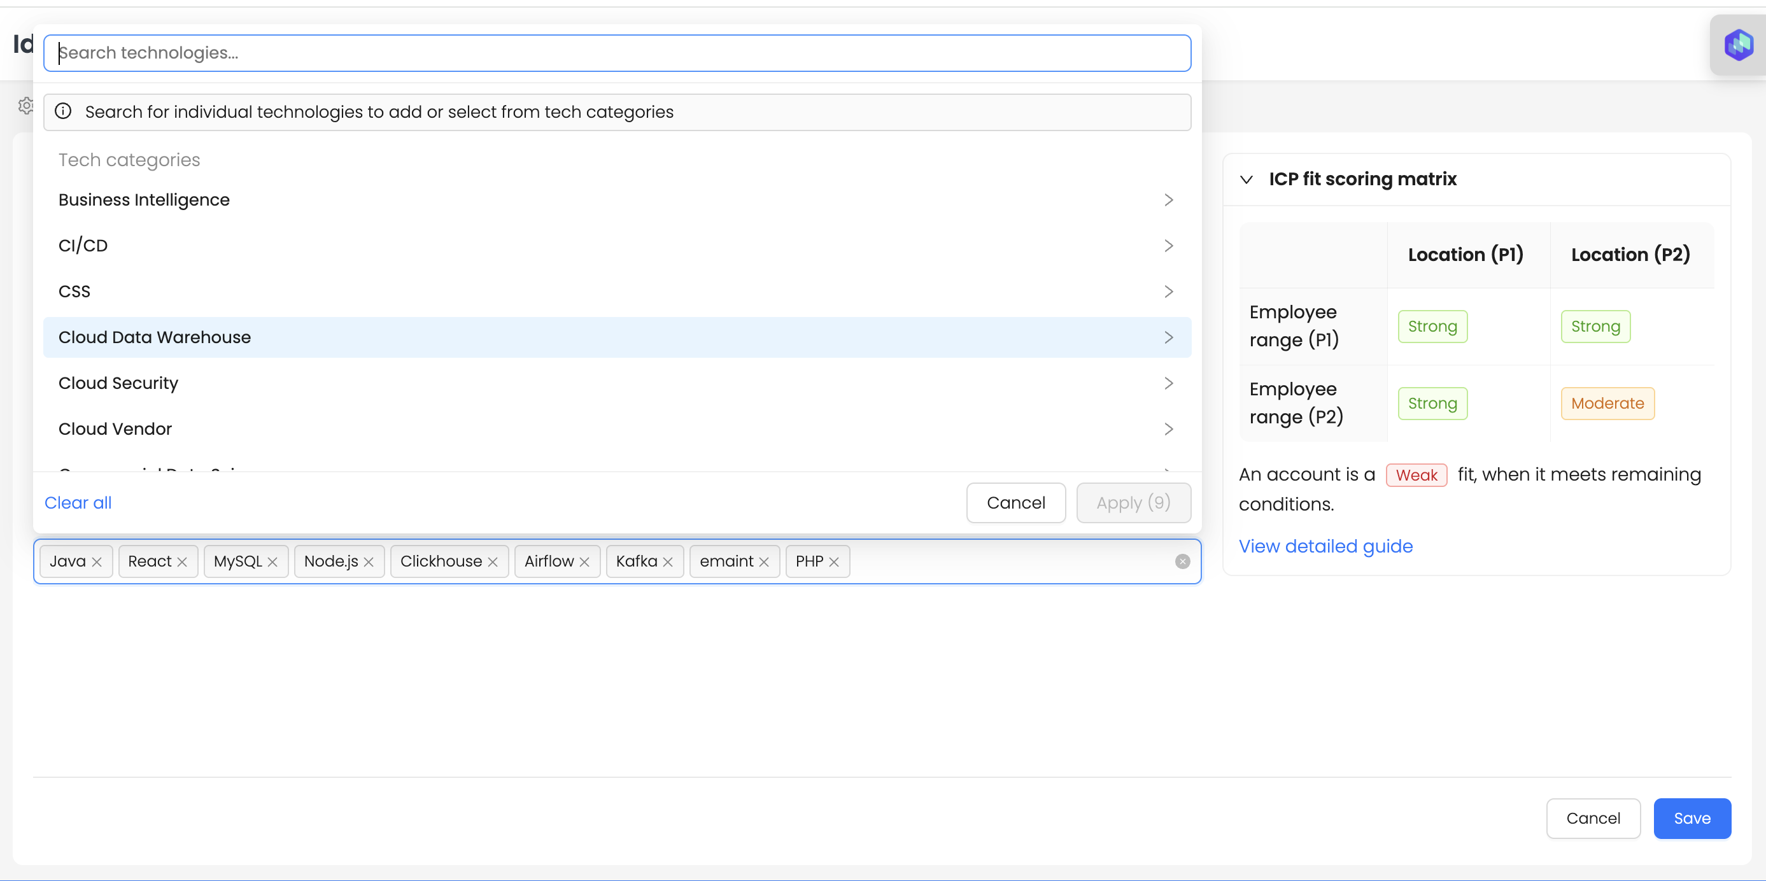Open View detailed guide link

(x=1325, y=546)
